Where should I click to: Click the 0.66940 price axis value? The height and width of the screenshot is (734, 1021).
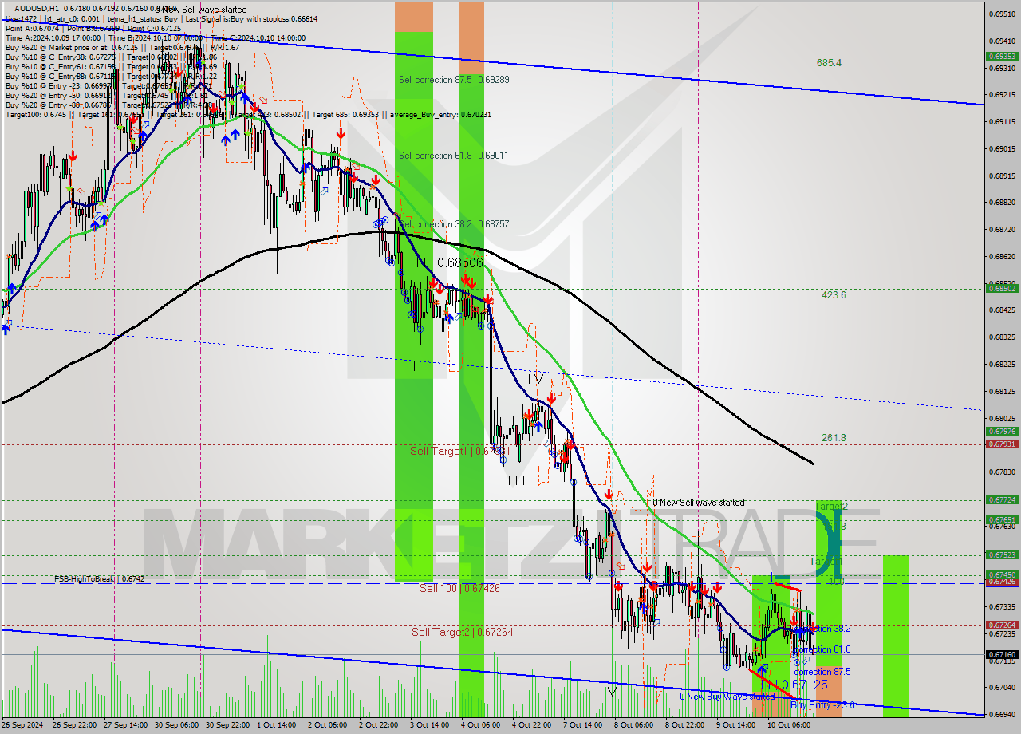[1002, 715]
